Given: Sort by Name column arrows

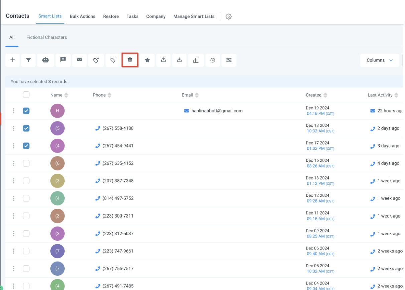Looking at the screenshot, I should click(x=66, y=95).
